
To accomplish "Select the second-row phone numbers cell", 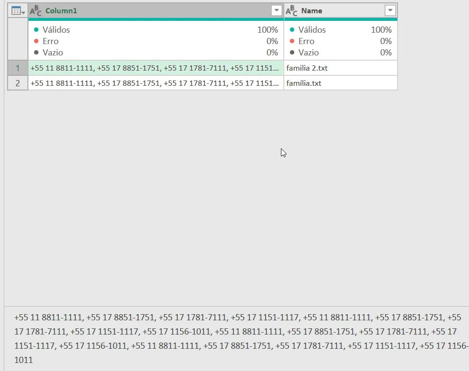I will [x=156, y=83].
